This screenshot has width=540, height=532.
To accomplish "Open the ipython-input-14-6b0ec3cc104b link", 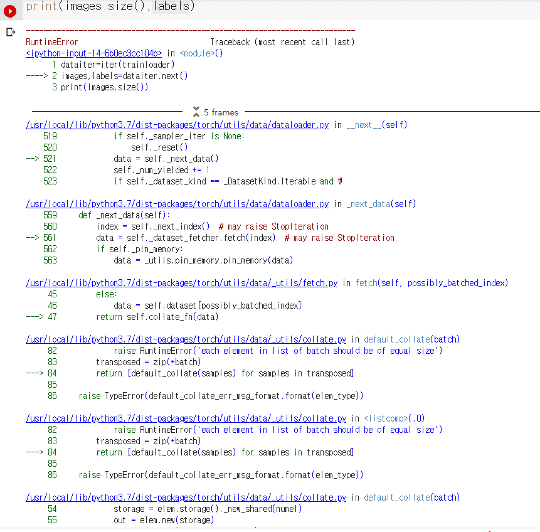I will pyautogui.click(x=93, y=53).
